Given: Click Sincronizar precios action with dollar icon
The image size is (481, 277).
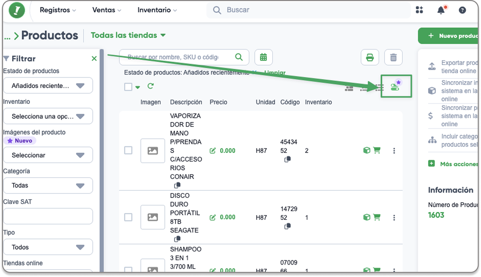Looking at the screenshot, I should (x=453, y=116).
